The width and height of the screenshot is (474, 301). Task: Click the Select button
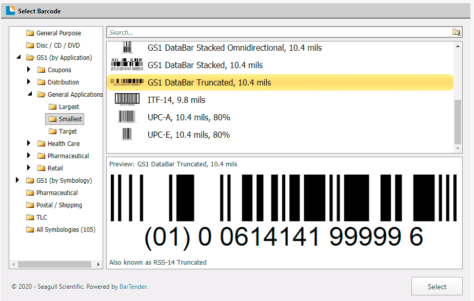(437, 286)
